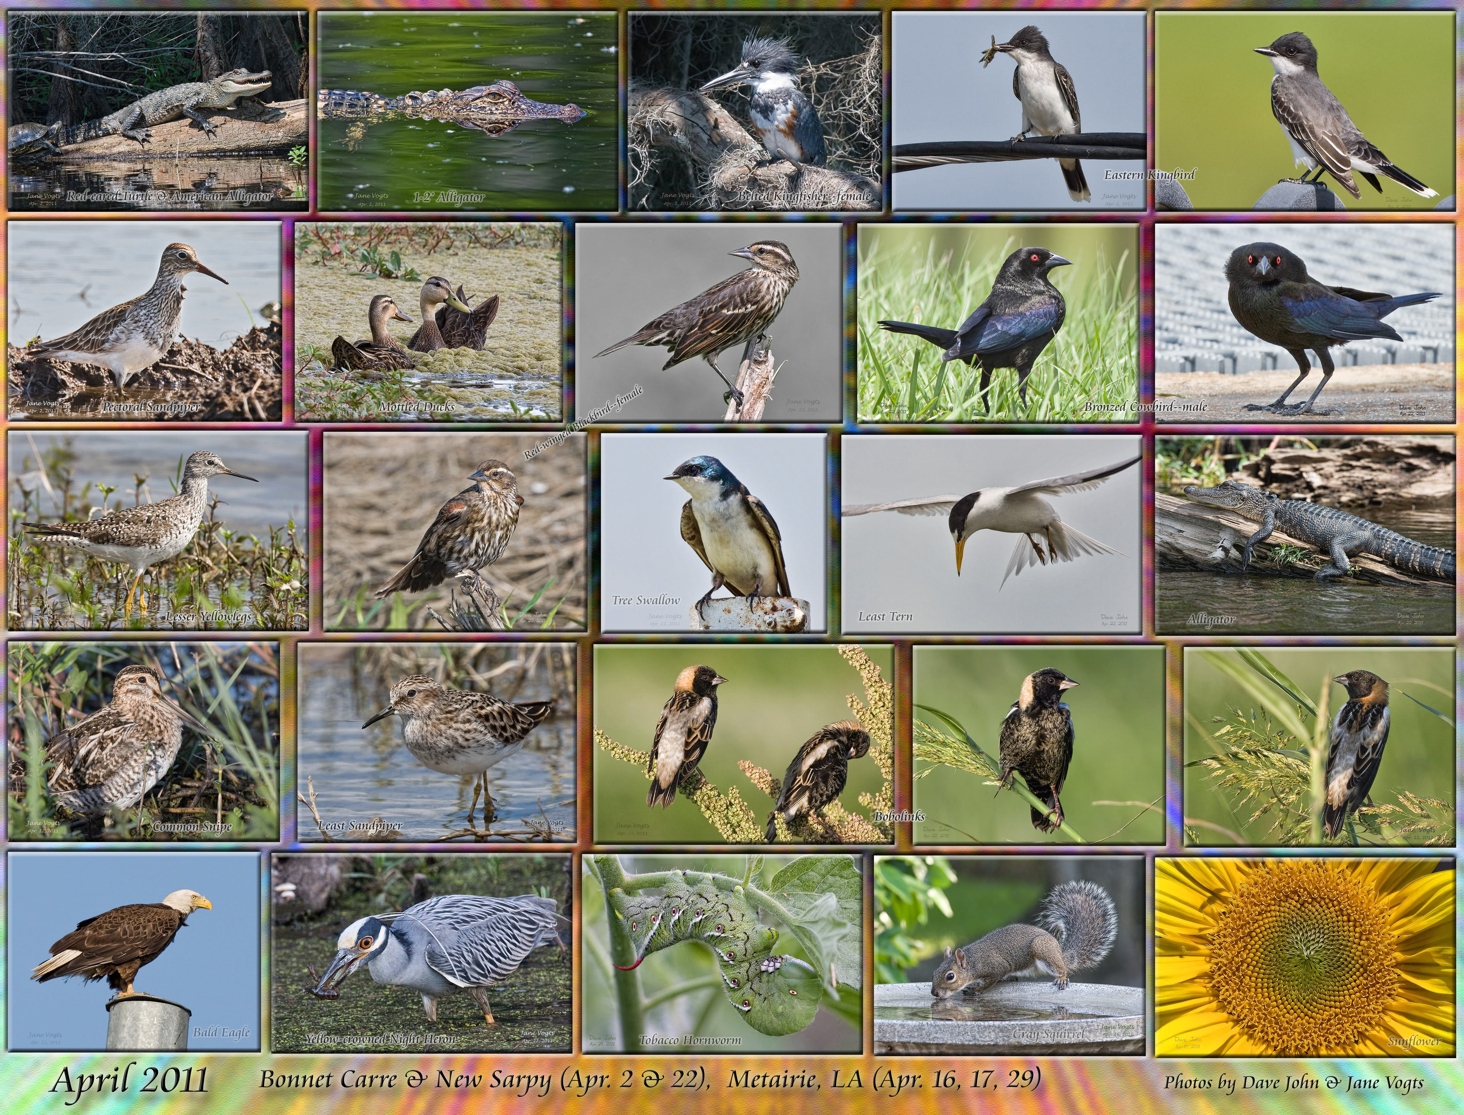Click the 1-2' Alligator swimming photo
This screenshot has width=1464, height=1115.
467,112
